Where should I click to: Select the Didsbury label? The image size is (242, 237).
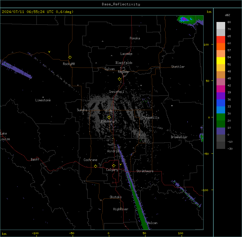(x=108, y=121)
